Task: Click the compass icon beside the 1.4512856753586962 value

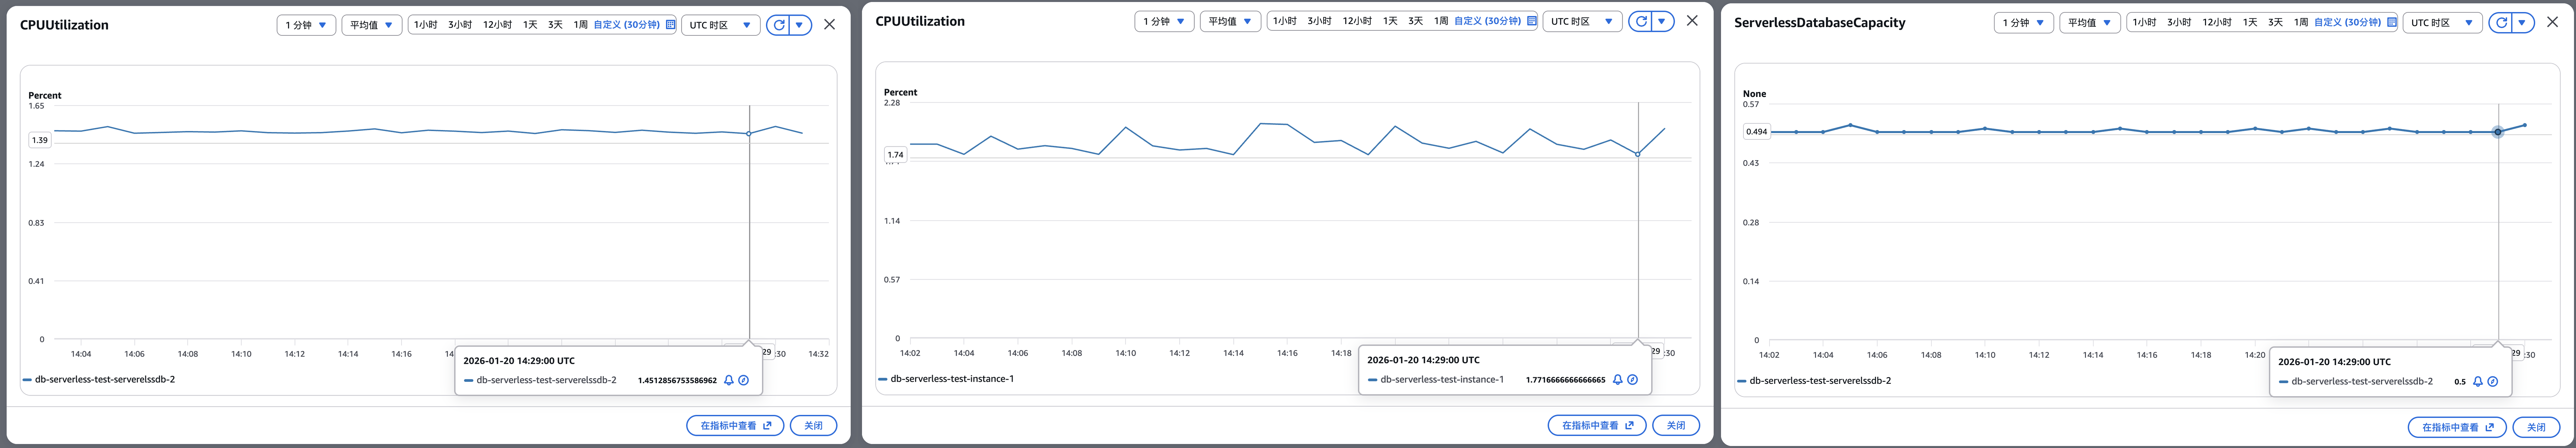Action: (x=744, y=380)
